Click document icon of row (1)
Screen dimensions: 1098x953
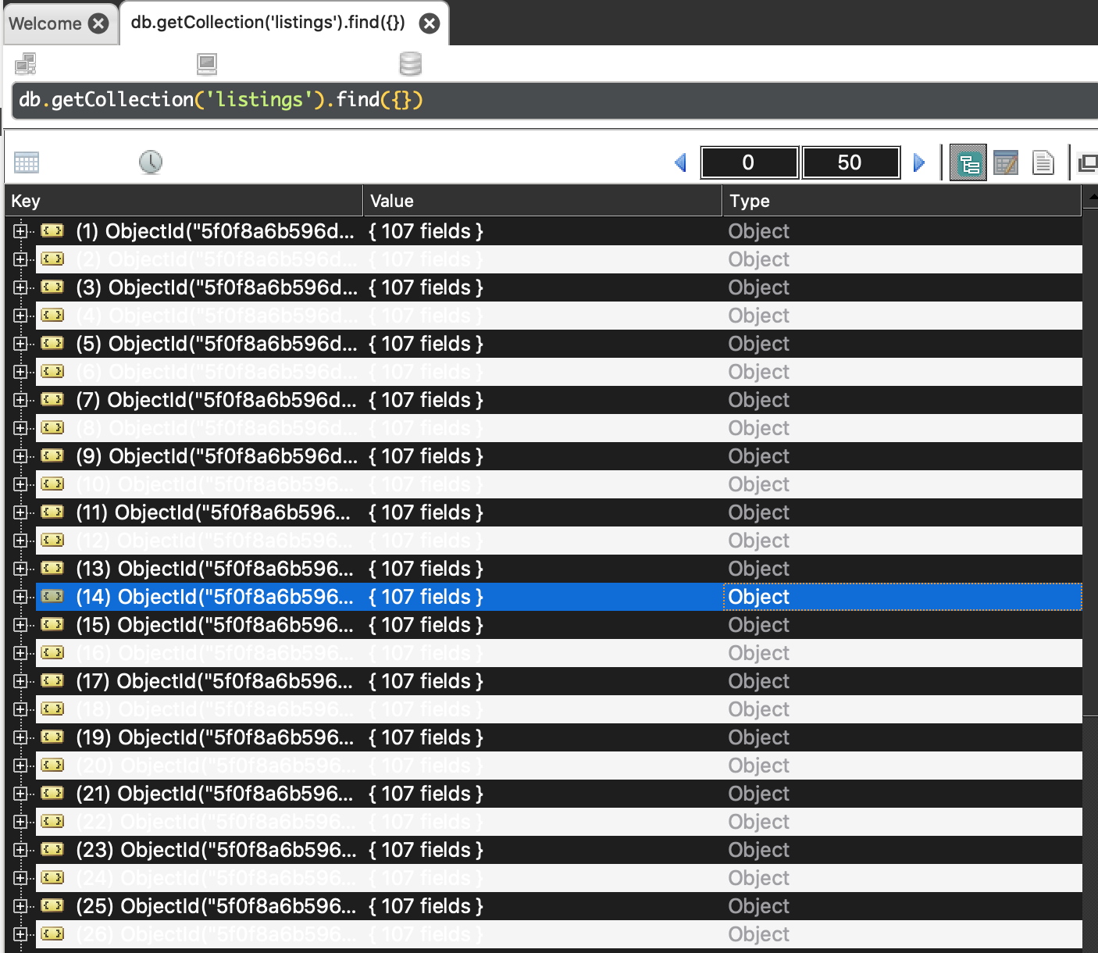point(52,230)
